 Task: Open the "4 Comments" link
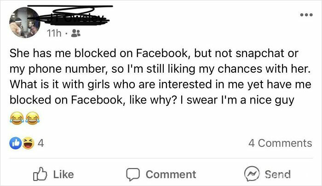tap(280, 143)
